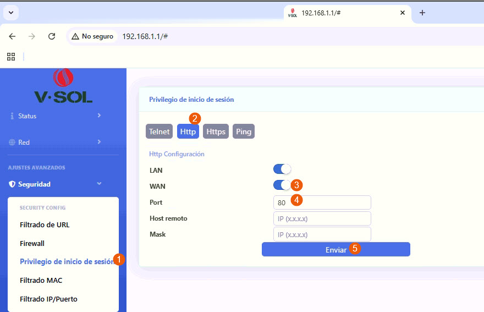Open the Filtrado de URL link
This screenshot has height=312, width=484.
(x=45, y=225)
